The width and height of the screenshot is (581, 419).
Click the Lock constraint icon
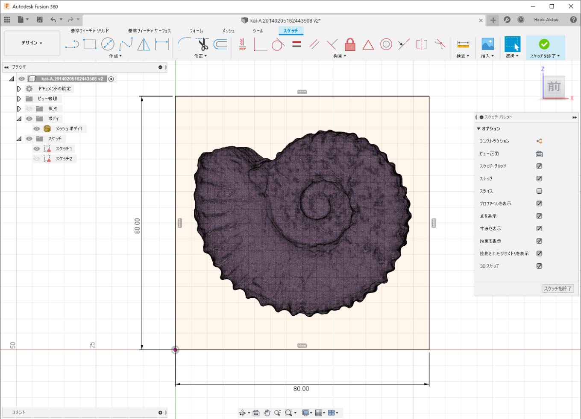click(350, 44)
